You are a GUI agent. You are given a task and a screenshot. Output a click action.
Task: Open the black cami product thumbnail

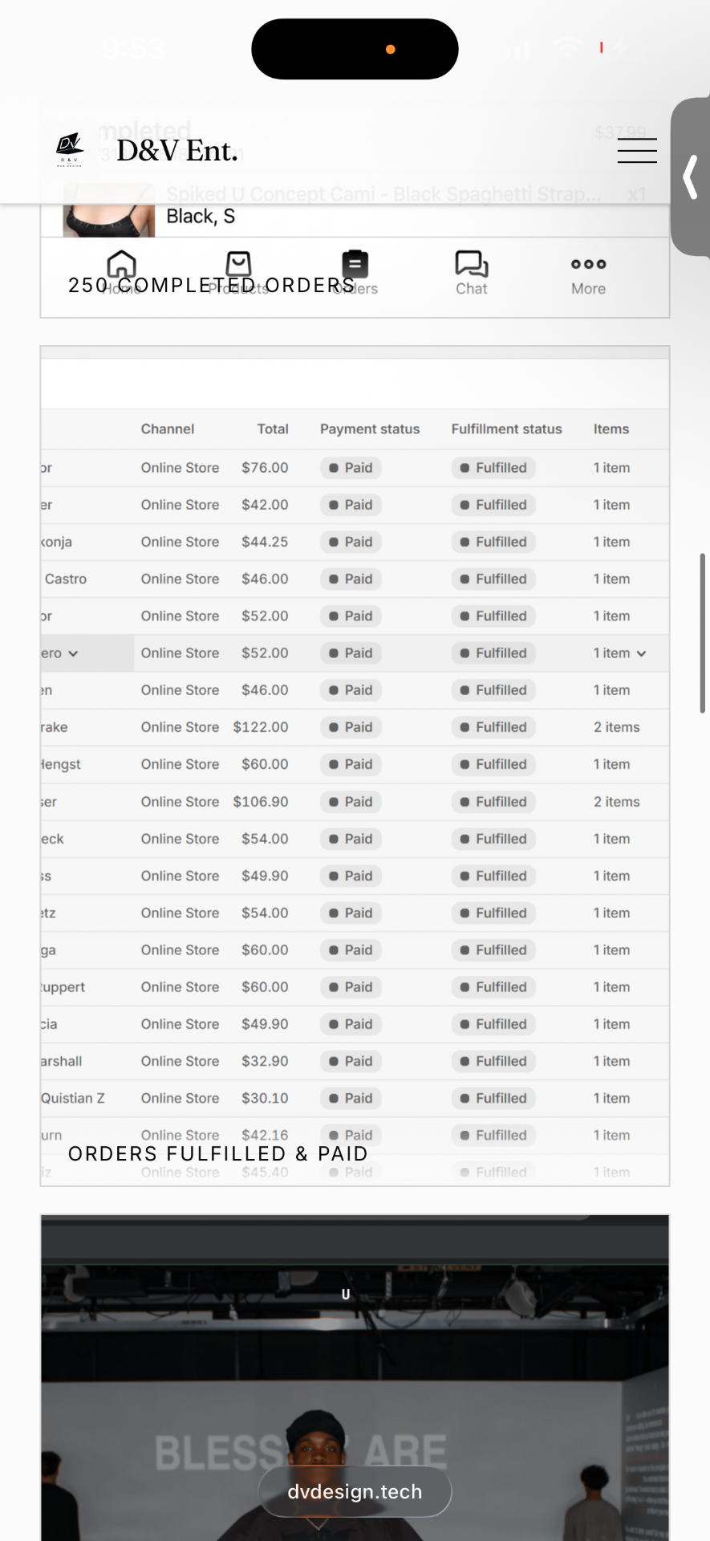click(109, 210)
